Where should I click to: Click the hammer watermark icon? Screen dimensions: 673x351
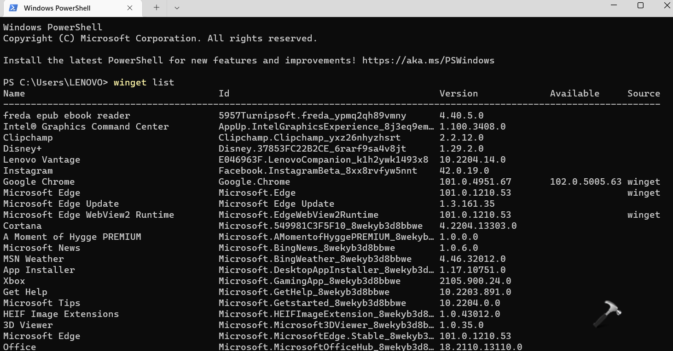coord(607,314)
